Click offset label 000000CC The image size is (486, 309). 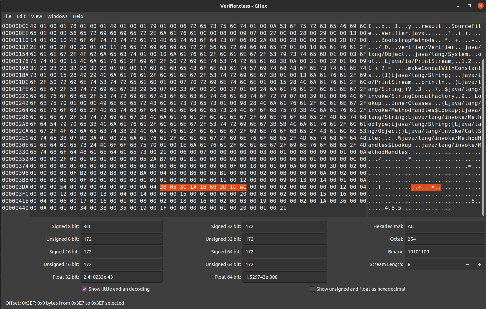pyautogui.click(x=15, y=26)
